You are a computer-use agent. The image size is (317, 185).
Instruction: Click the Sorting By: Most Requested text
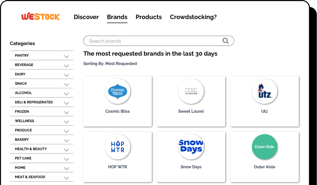[110, 63]
